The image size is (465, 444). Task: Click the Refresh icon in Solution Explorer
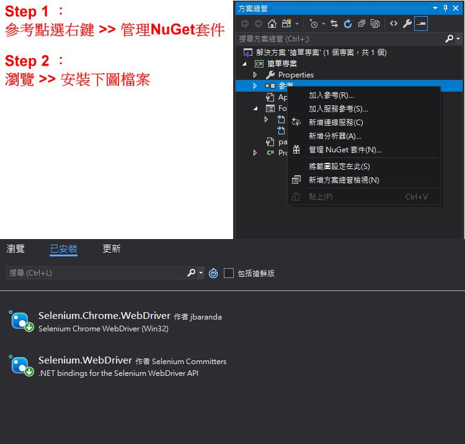(348, 24)
